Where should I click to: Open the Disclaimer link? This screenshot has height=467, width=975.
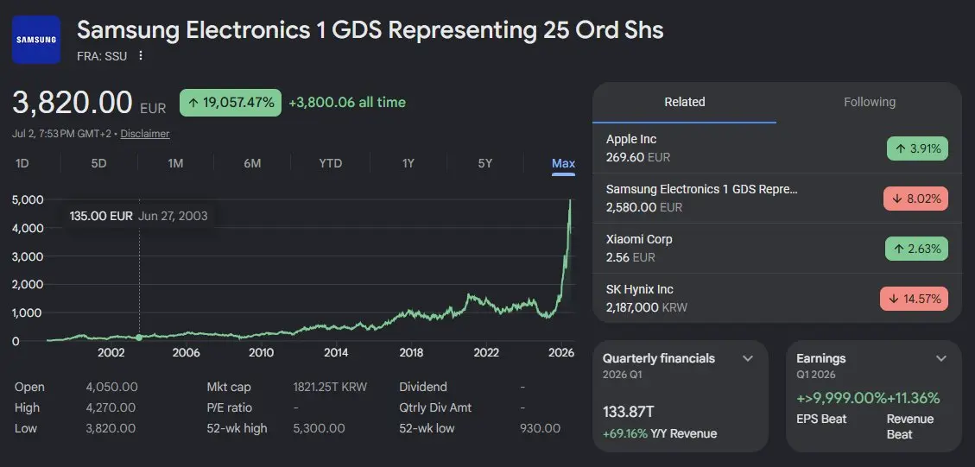pyautogui.click(x=145, y=134)
